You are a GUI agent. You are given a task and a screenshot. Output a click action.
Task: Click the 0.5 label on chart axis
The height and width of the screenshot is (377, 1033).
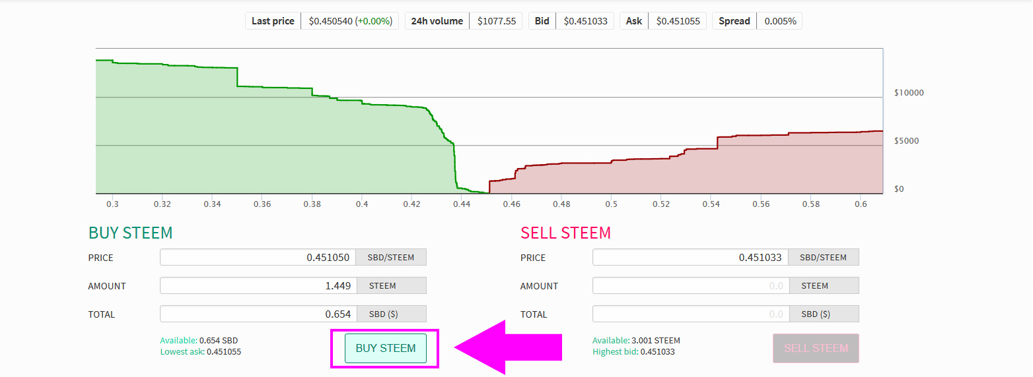(x=611, y=204)
